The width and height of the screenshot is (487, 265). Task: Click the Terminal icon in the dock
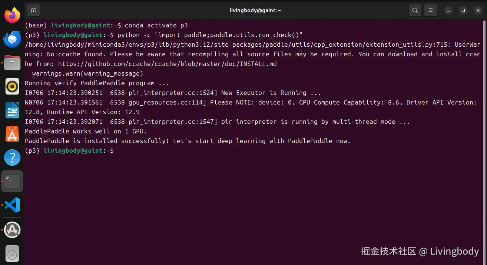[12, 182]
